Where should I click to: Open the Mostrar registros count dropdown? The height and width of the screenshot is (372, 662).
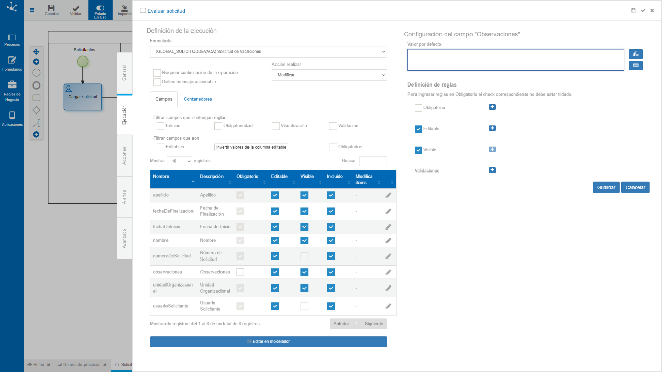point(180,161)
